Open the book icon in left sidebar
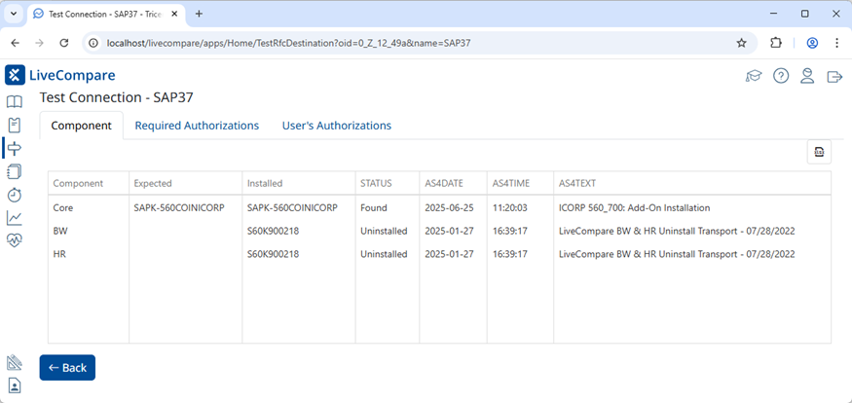The image size is (852, 403). click(15, 102)
